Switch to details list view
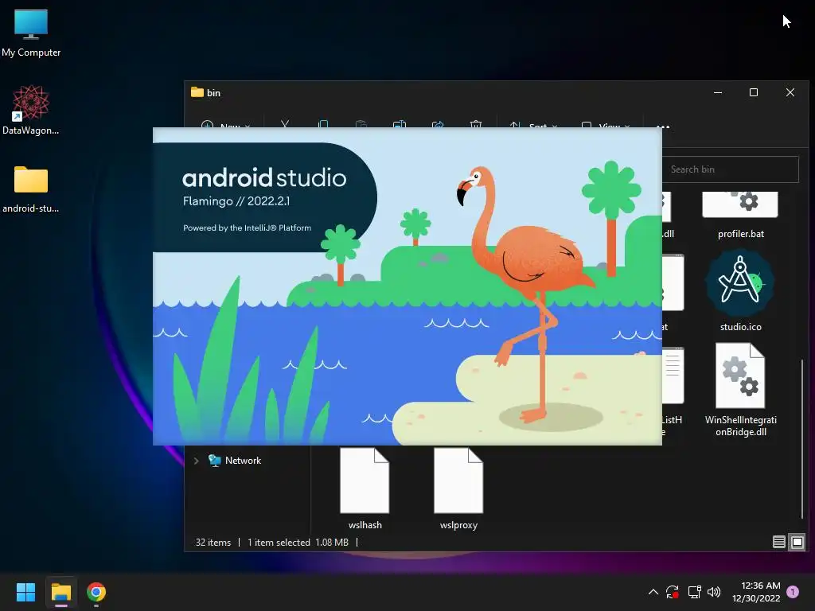 pyautogui.click(x=778, y=542)
